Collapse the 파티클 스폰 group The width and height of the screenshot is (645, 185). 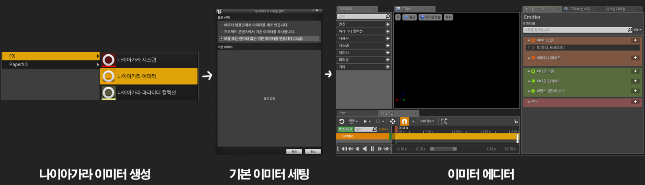pyautogui.click(x=528, y=71)
